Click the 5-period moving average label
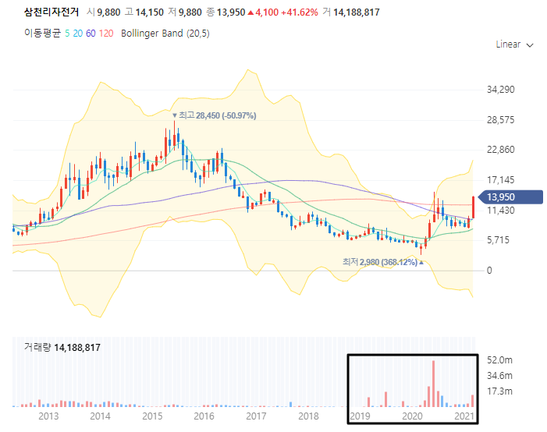 [x=67, y=34]
